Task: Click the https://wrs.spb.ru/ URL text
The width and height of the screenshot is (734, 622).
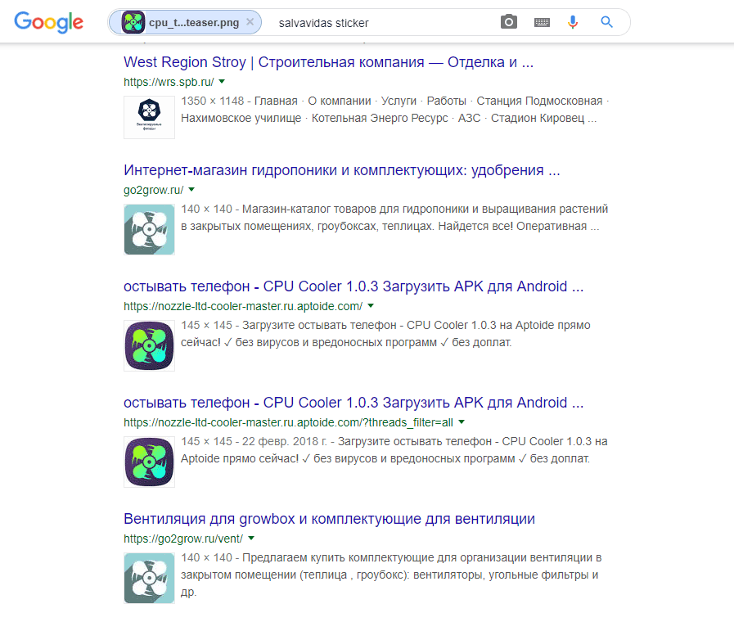Action: [x=169, y=82]
